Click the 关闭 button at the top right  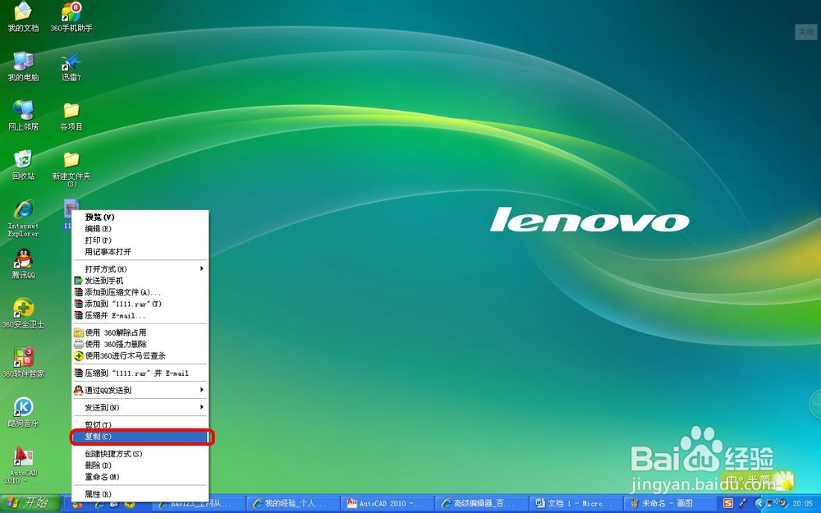click(x=806, y=31)
